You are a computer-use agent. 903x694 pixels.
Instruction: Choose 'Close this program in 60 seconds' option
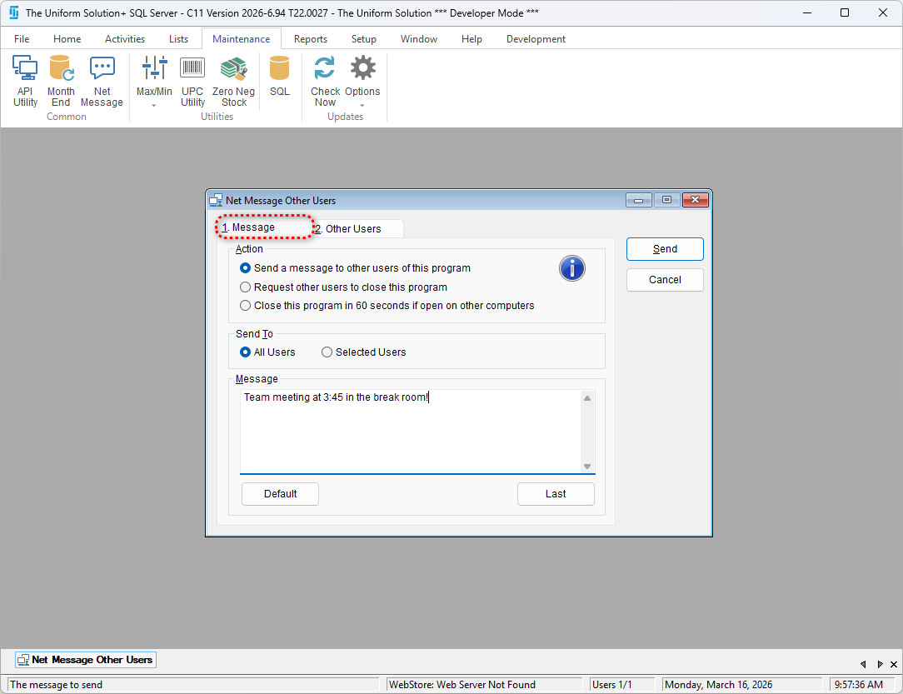pos(246,306)
